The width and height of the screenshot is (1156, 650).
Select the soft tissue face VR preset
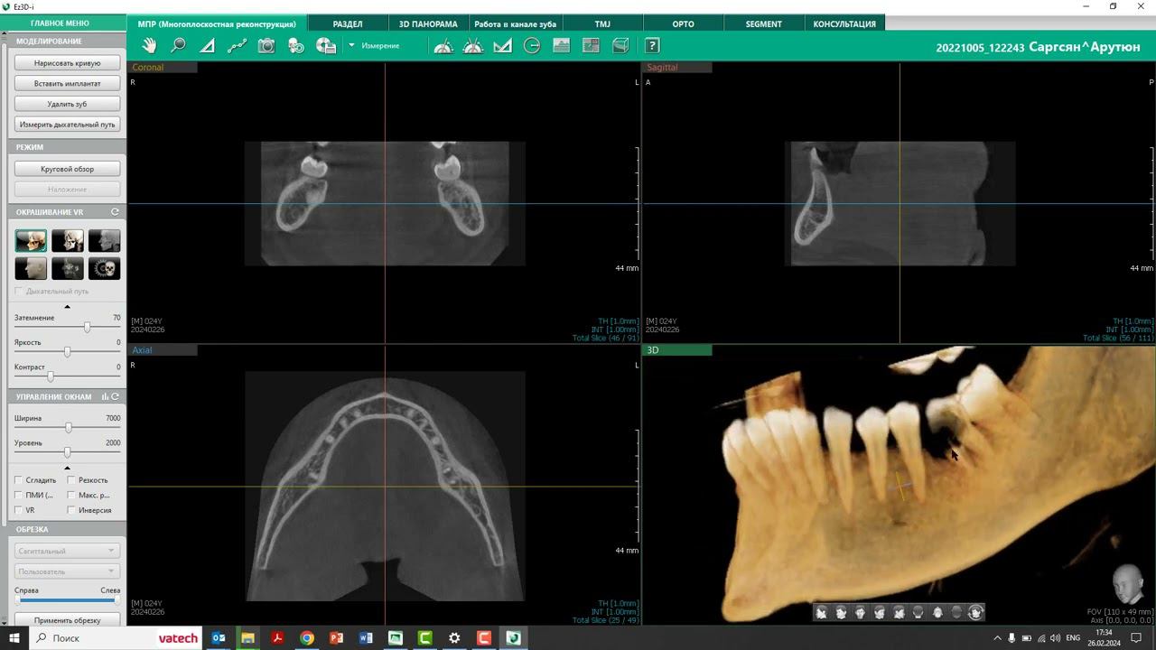pos(31,268)
